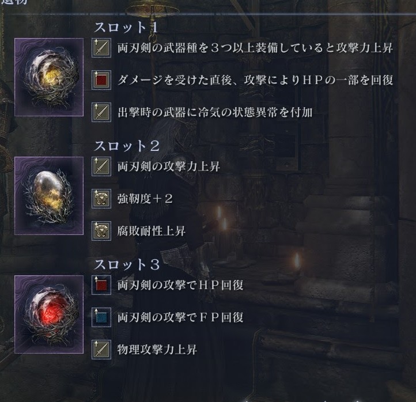The width and height of the screenshot is (416, 402).
Task: Click the sword icon beside 両刃剣の武器種を3つ以上装備
Action: 101,48
